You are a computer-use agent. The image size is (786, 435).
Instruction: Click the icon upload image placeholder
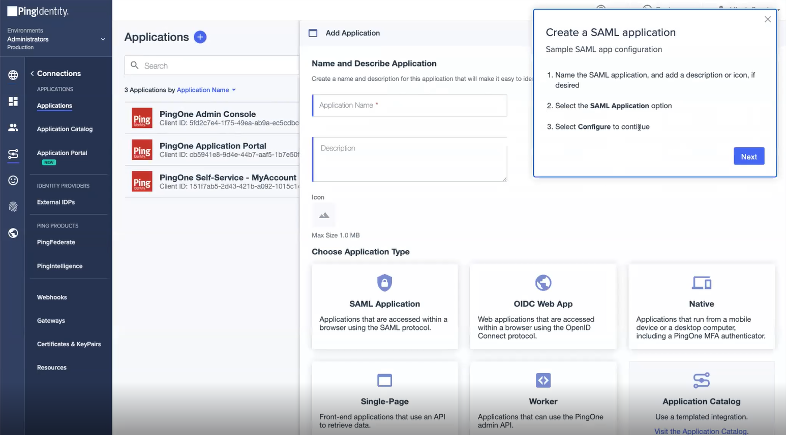324,215
